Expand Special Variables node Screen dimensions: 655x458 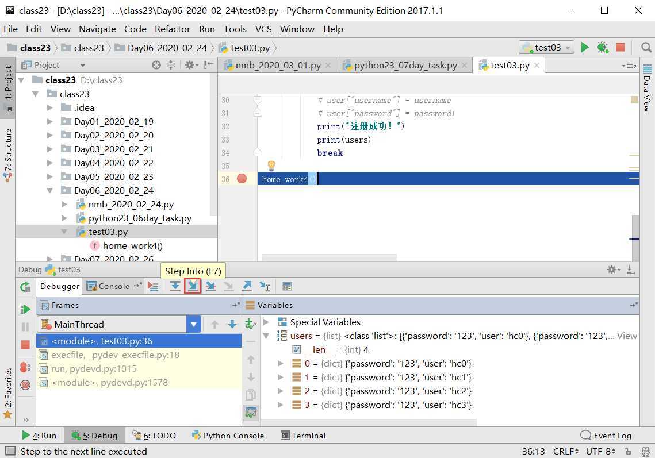(266, 322)
